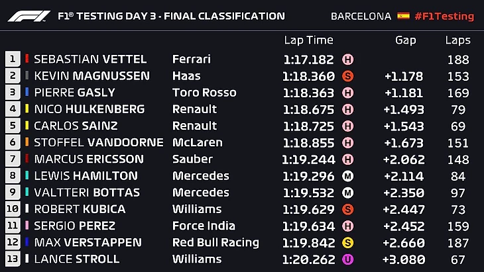
Task: Click the Barcelona location label
Action: pyautogui.click(x=361, y=16)
